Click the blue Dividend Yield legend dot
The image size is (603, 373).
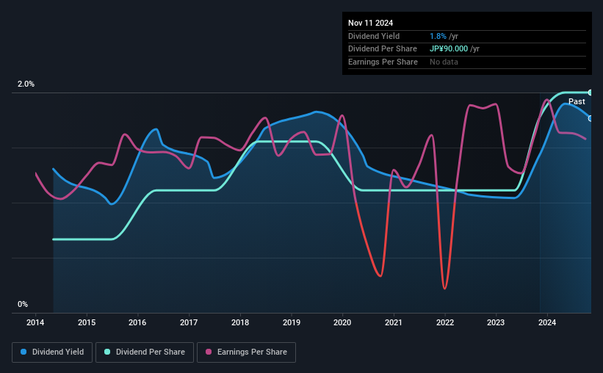coord(24,352)
